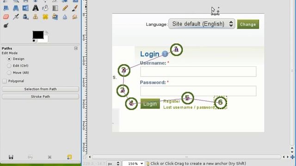Choose Move (Alt) edit mode

18,73
